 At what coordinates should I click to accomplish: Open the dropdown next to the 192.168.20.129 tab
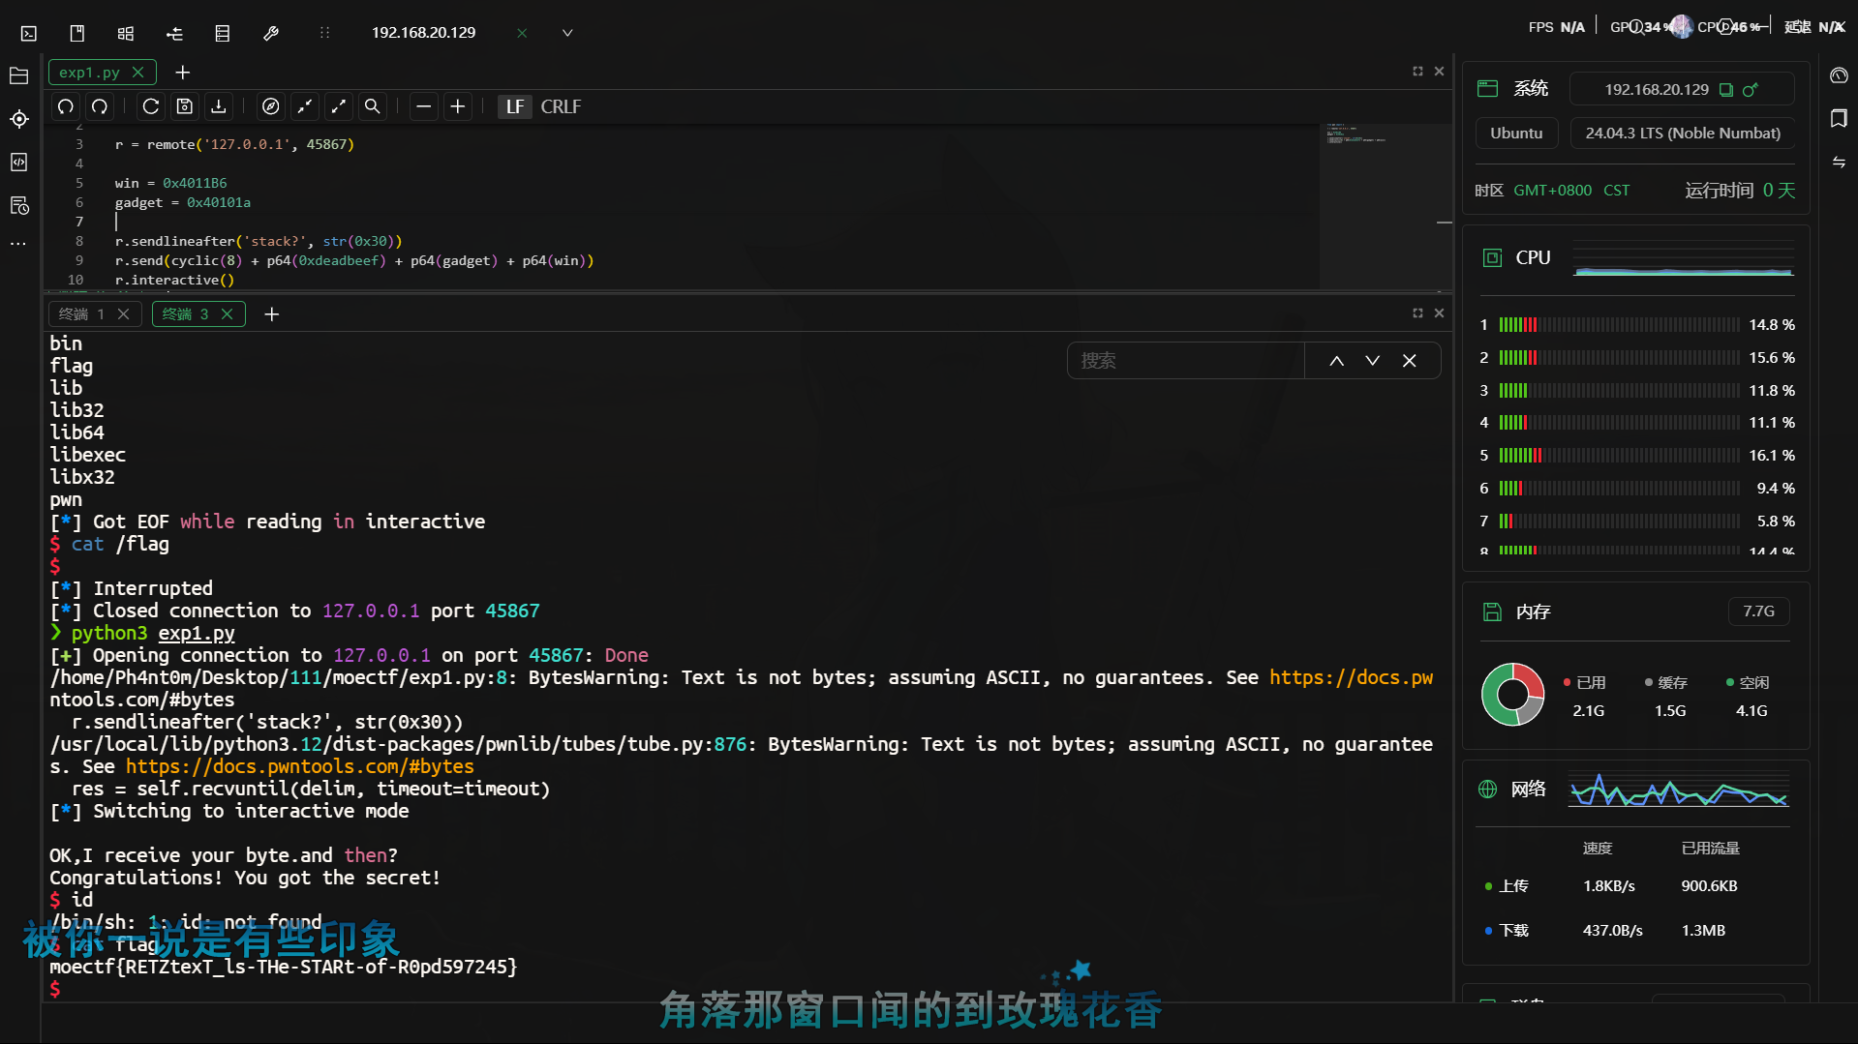[x=567, y=32]
